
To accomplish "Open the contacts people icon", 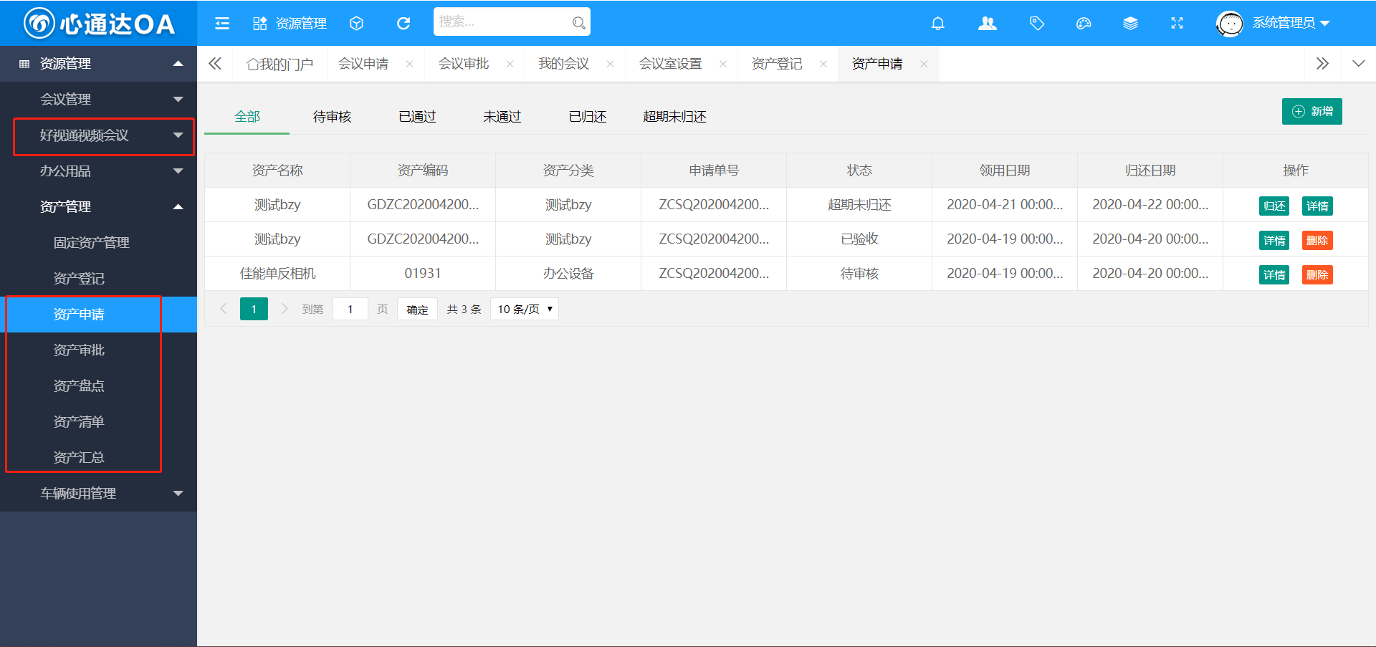I will [988, 24].
